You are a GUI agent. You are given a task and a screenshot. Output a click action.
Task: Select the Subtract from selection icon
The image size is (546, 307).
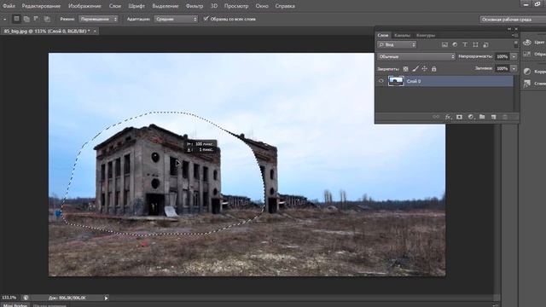pyautogui.click(x=36, y=19)
